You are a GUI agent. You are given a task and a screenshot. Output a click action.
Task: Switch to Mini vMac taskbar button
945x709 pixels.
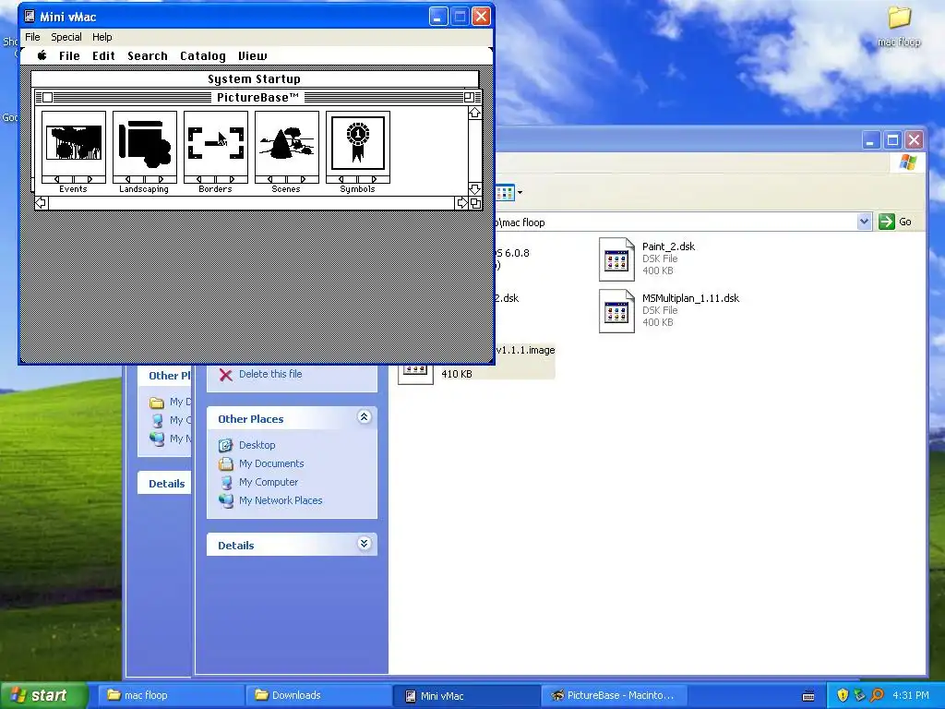[466, 695]
